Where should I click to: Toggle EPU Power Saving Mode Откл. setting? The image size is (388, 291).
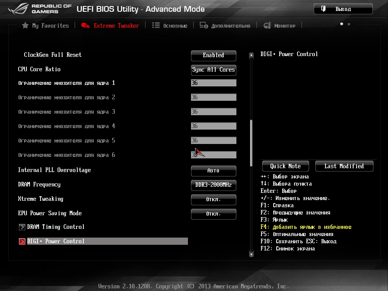pos(214,214)
